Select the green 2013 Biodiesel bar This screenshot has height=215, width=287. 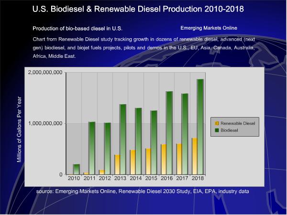(123, 140)
